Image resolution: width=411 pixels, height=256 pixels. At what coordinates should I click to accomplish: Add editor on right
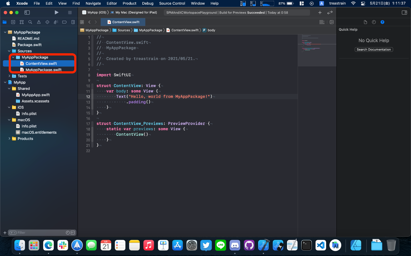point(331,22)
